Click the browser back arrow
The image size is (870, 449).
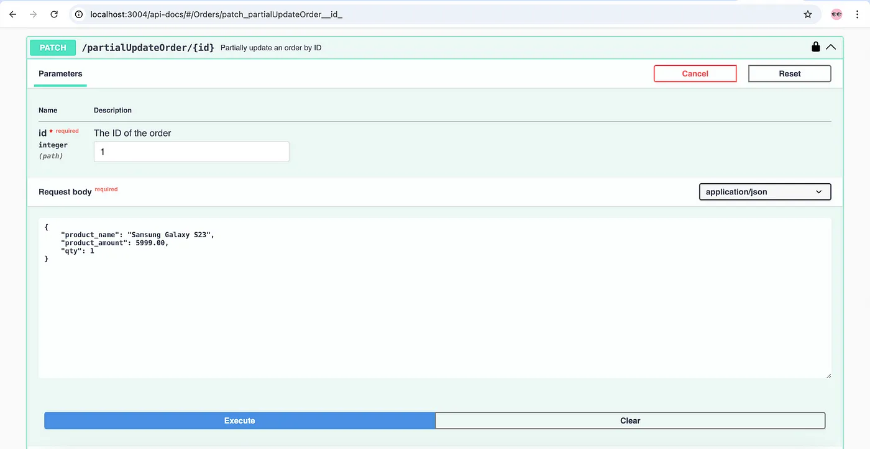pos(12,14)
